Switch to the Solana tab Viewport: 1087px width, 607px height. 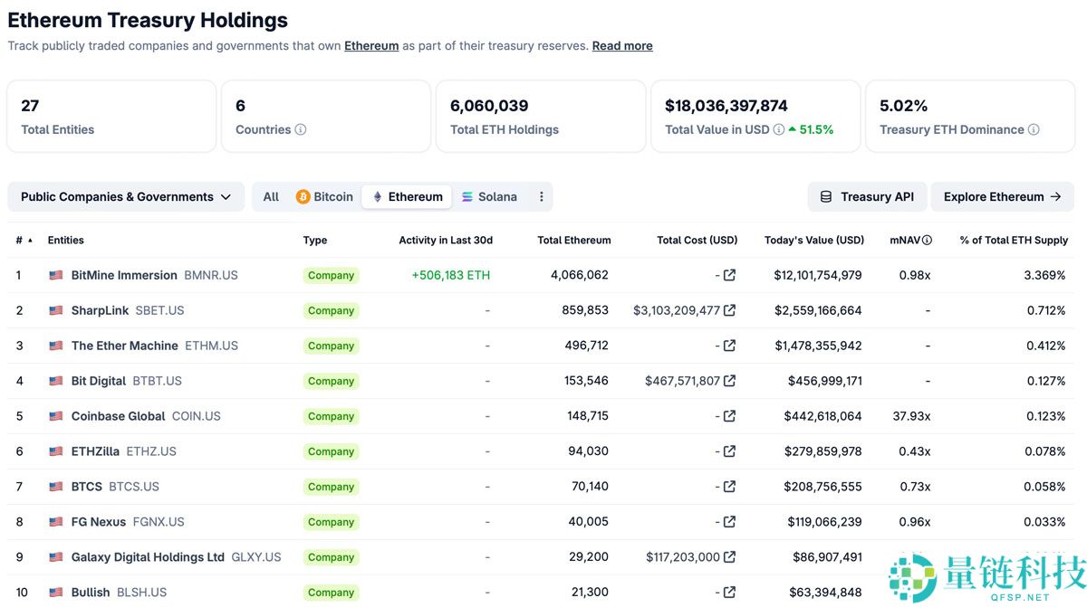pos(489,196)
